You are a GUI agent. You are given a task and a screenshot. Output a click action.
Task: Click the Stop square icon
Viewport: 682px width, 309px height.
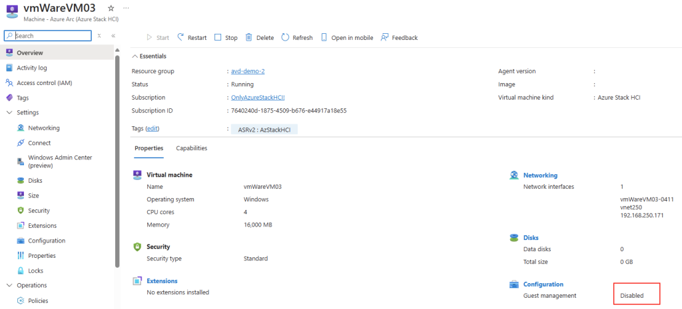point(218,37)
